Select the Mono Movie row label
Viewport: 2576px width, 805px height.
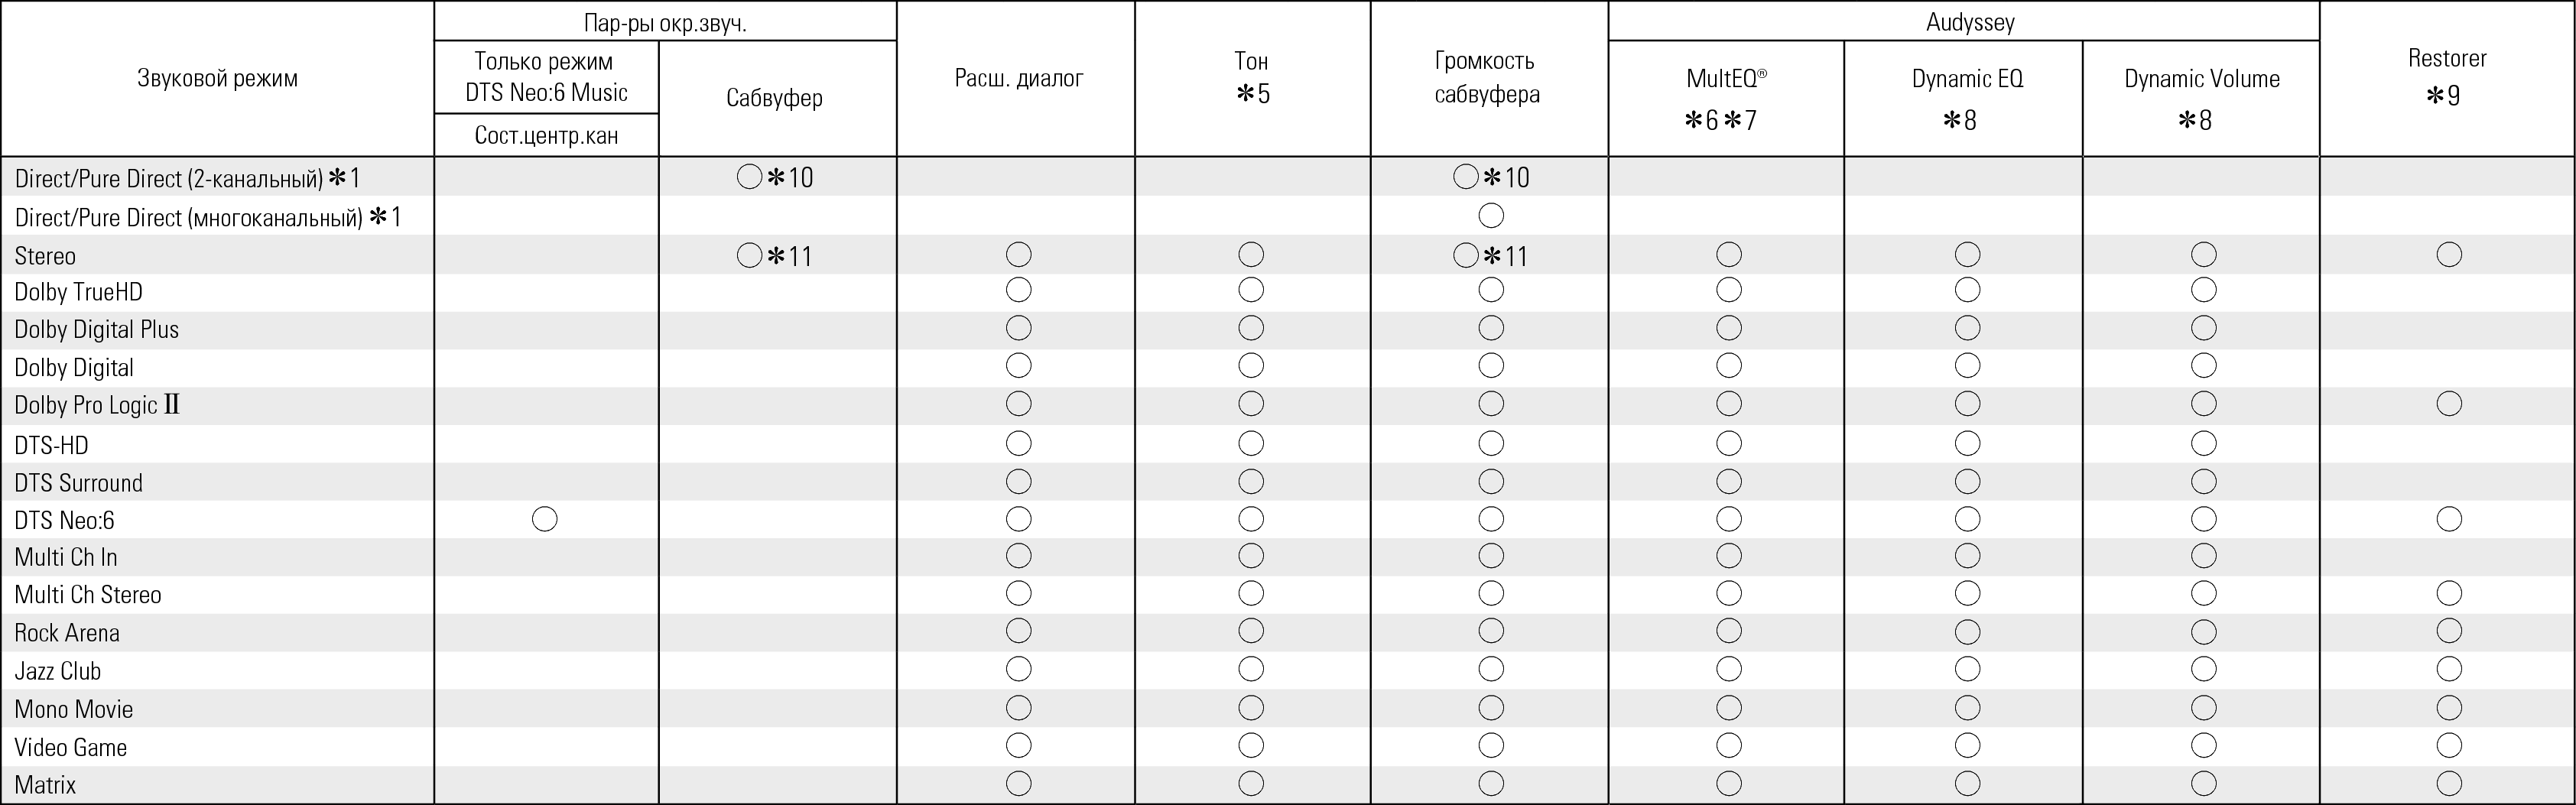tap(74, 709)
